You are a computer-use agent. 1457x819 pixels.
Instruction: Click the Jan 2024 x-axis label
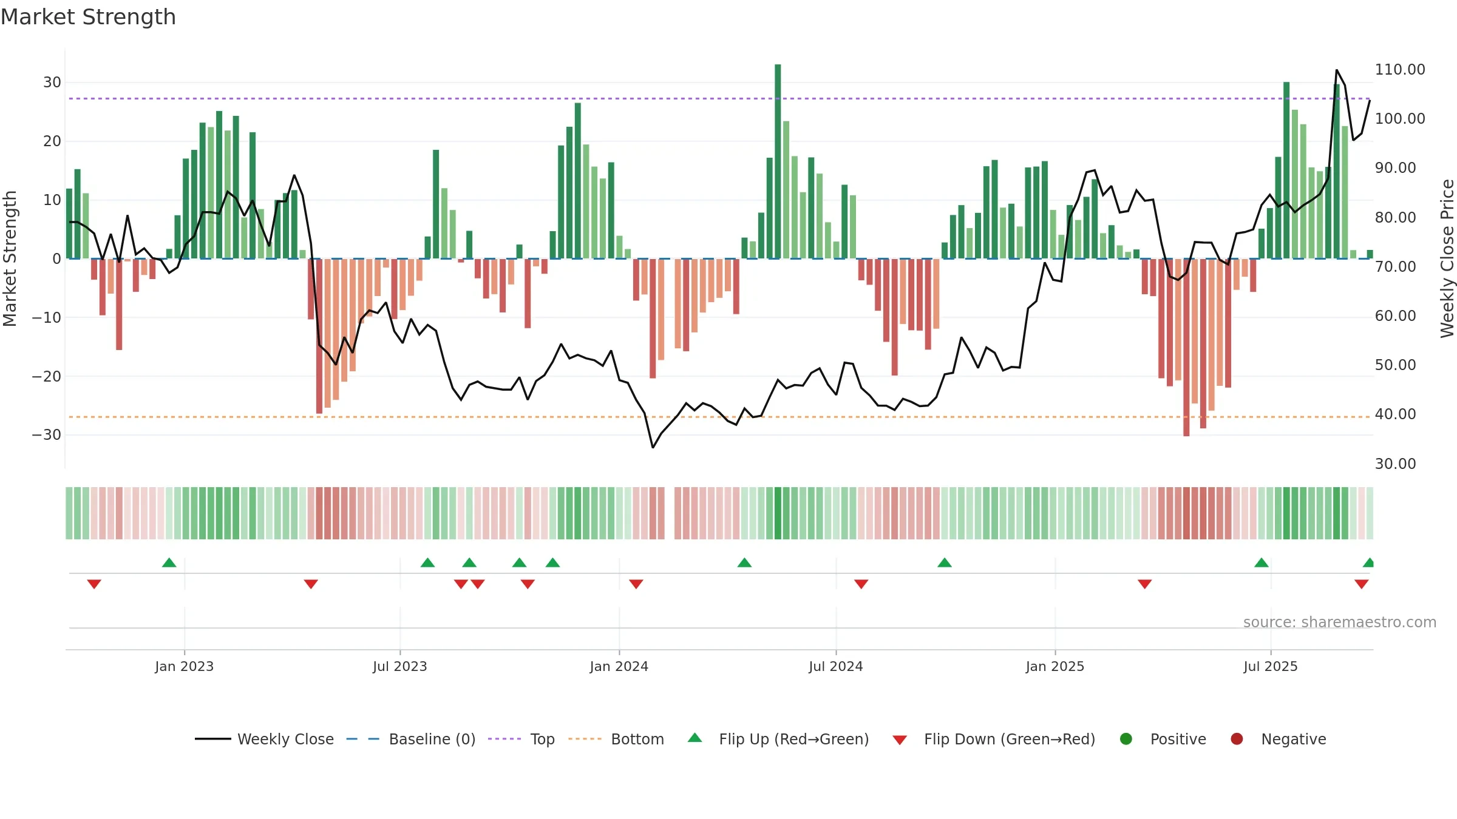[x=619, y=666]
